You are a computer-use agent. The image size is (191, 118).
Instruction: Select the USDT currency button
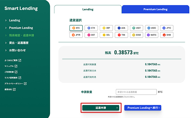pos(137,28)
